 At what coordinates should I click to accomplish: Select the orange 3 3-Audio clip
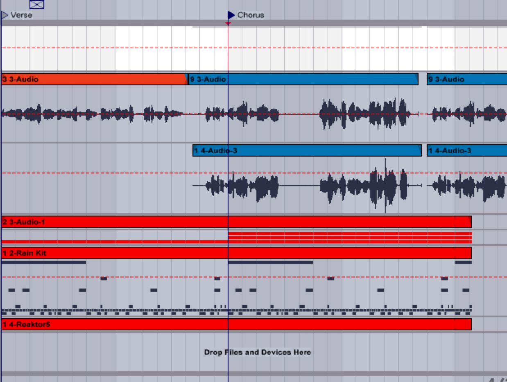click(94, 79)
